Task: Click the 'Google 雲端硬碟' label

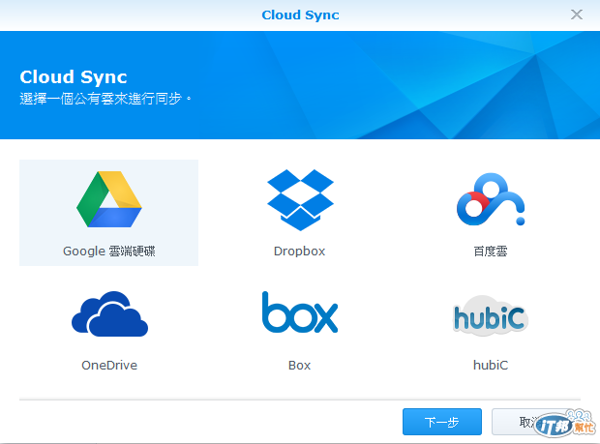Action: coord(109,252)
